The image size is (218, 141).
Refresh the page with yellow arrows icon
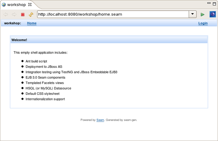(31, 14)
